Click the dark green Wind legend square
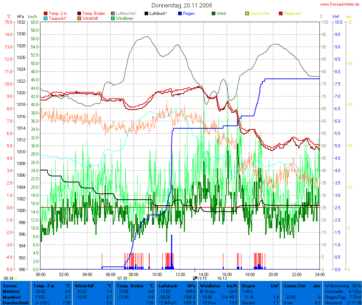Image resolution: width=362 pixels, height=305 pixels. [x=214, y=13]
